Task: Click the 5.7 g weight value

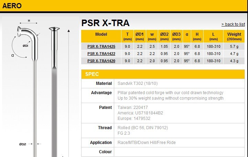Action: pos(234,46)
